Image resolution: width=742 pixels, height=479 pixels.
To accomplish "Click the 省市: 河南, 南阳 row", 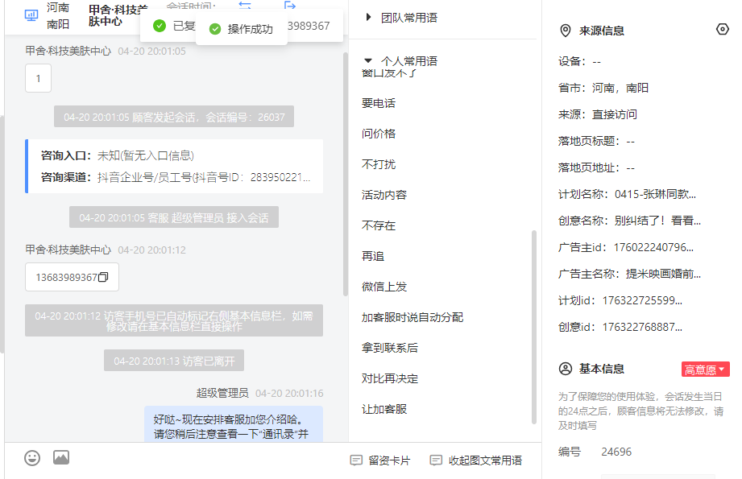I will [x=603, y=88].
